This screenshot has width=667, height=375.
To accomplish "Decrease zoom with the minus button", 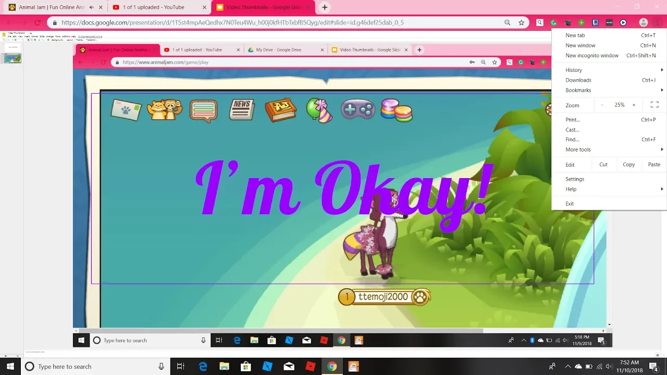I will pyautogui.click(x=602, y=105).
